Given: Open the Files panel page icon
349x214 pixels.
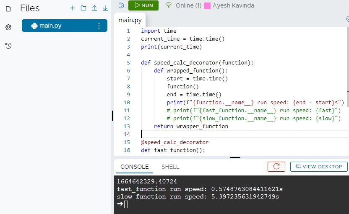Looking at the screenshot, I should click(8, 9).
